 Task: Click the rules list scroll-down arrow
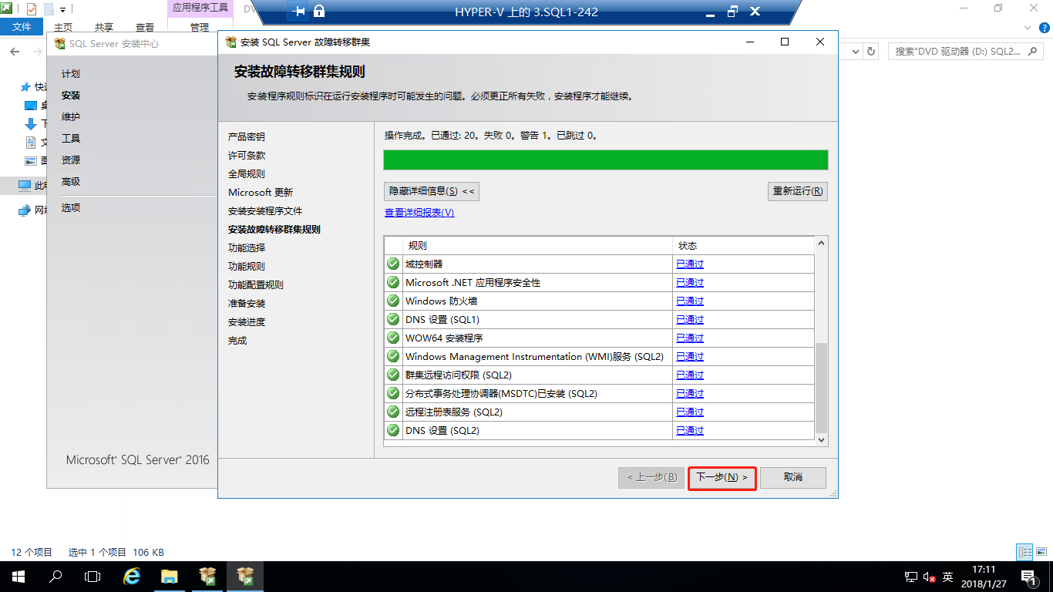821,439
